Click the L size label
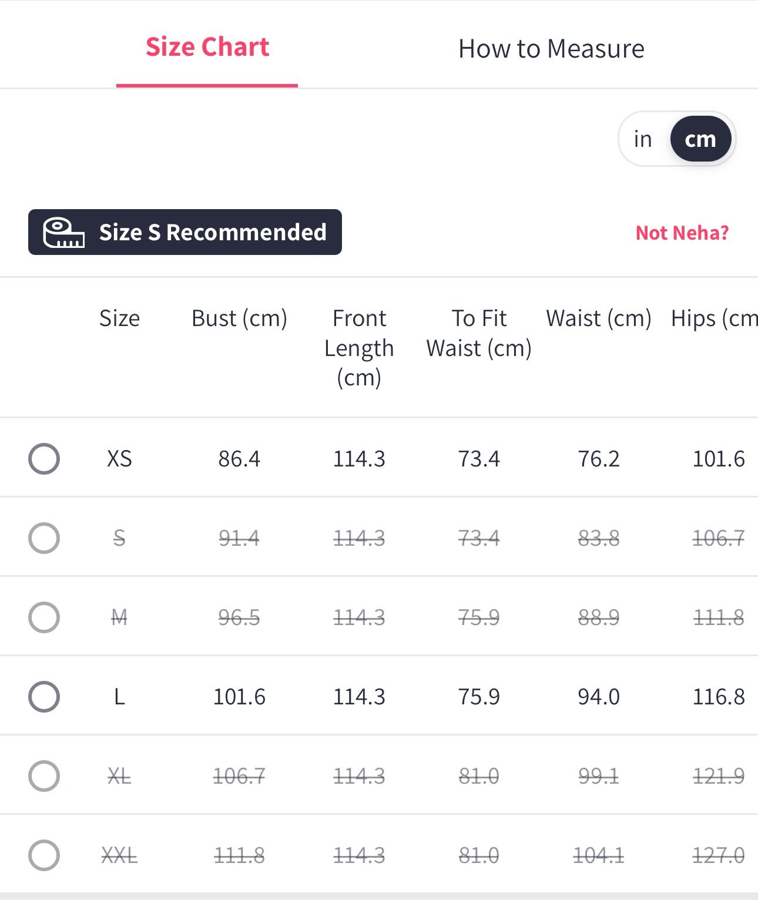The width and height of the screenshot is (758, 900). 119,697
